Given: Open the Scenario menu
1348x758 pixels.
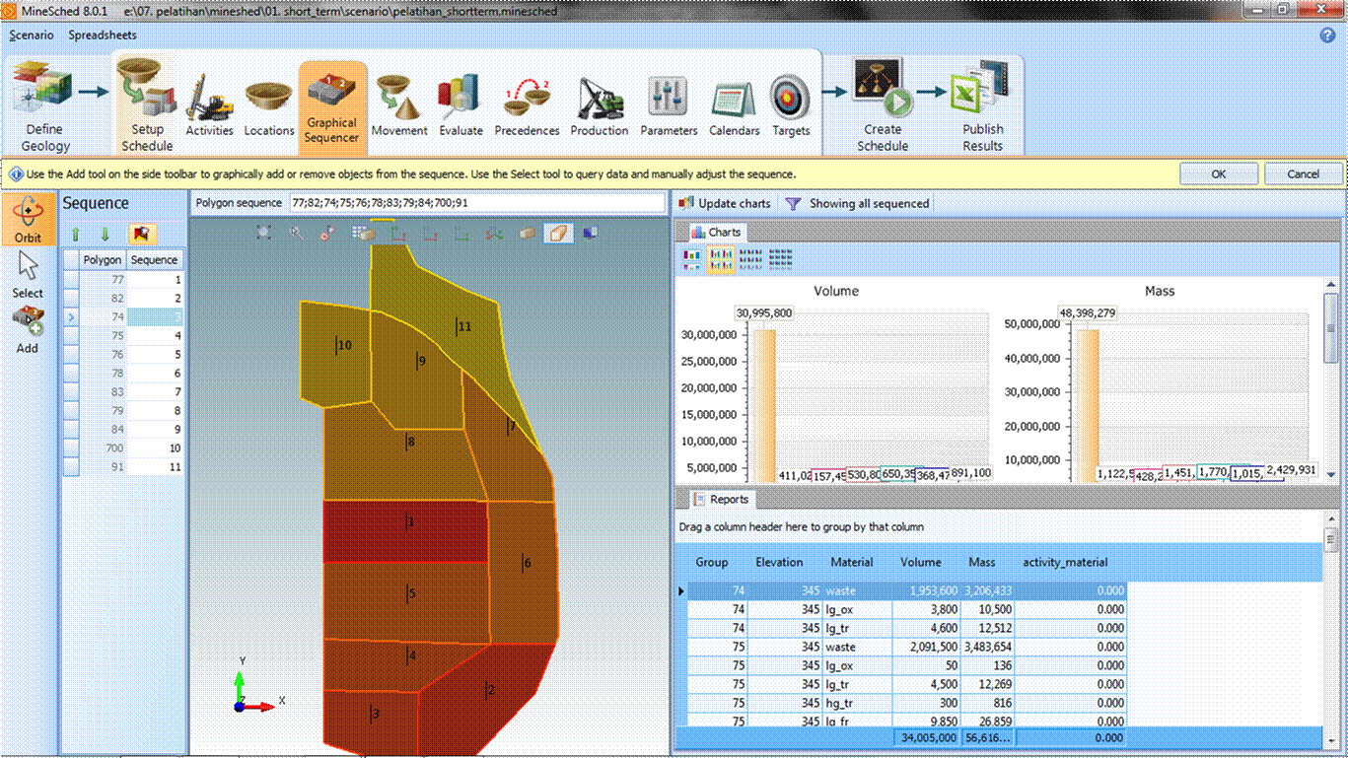Looking at the screenshot, I should coord(32,34).
